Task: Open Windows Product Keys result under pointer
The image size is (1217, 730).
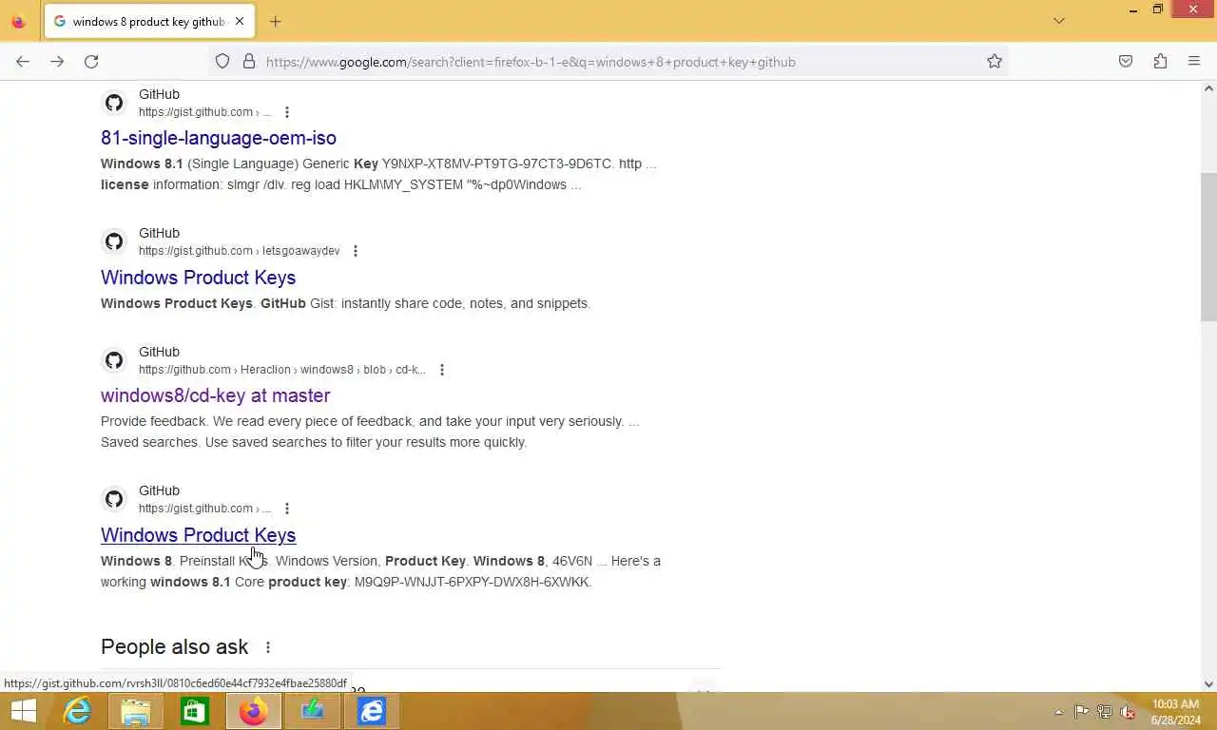Action: [x=198, y=535]
